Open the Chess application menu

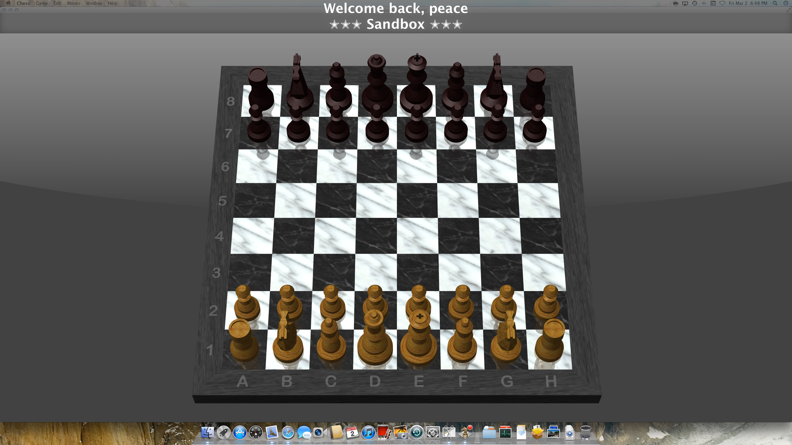23,3
